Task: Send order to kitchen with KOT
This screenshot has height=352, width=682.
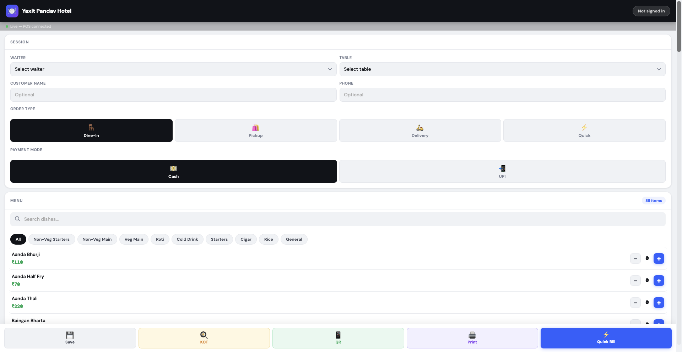Action: (204, 338)
